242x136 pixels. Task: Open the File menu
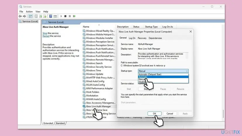21,12
